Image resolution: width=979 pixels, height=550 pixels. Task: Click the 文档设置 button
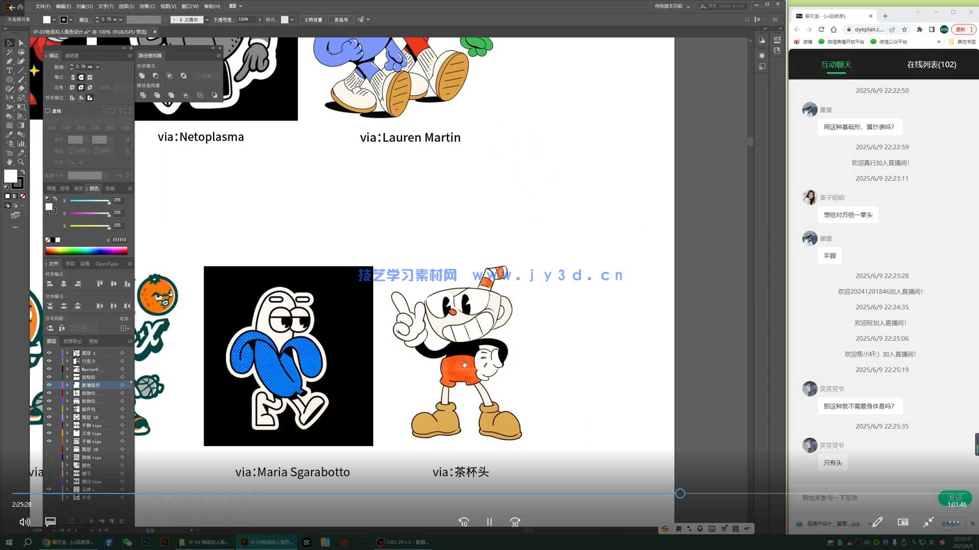(313, 19)
